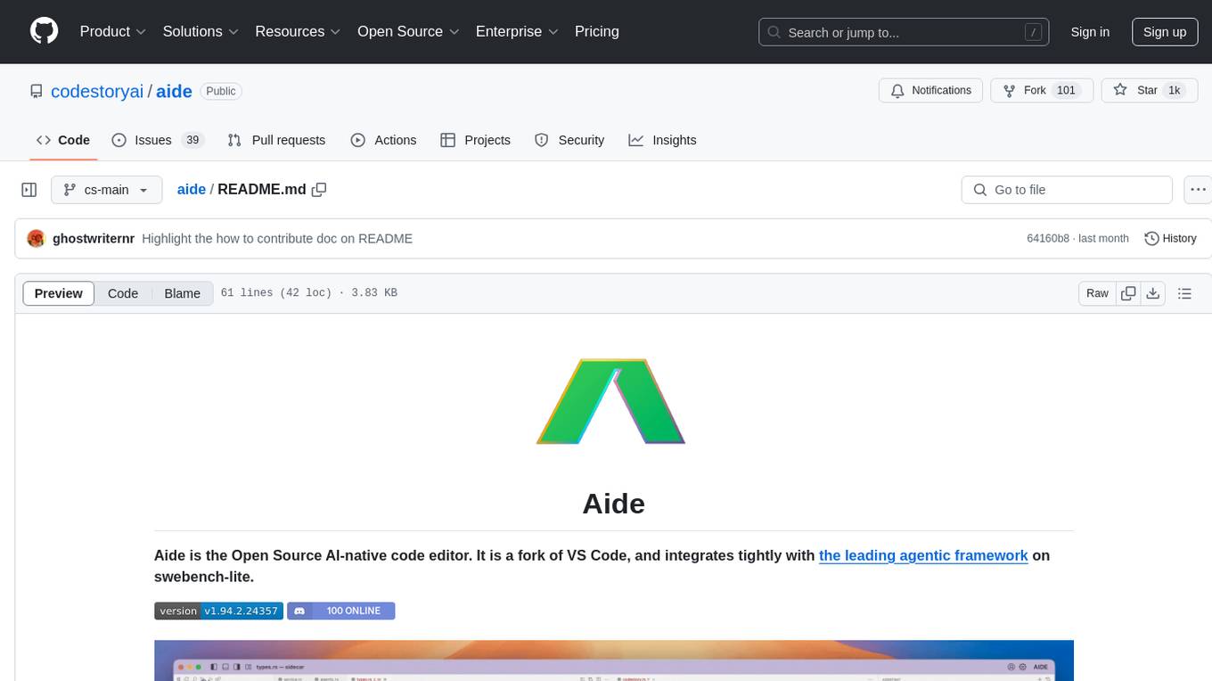Select the Preview view mode
Image resolution: width=1212 pixels, height=681 pixels.
[x=59, y=293]
